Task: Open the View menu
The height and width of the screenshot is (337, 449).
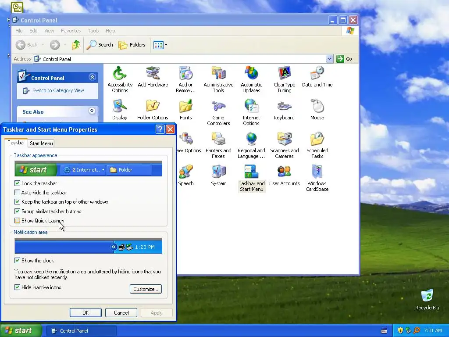Action: point(49,31)
